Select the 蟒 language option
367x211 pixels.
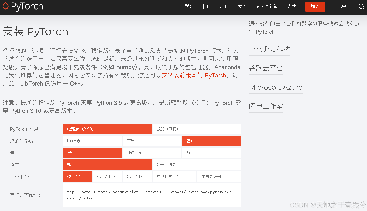pyautogui.click(x=107, y=165)
